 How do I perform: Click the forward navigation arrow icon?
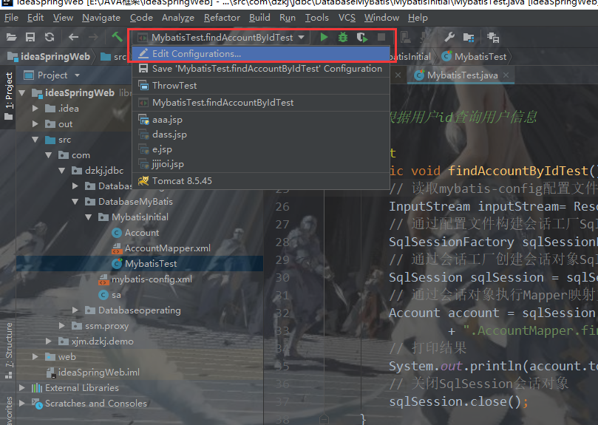click(93, 38)
